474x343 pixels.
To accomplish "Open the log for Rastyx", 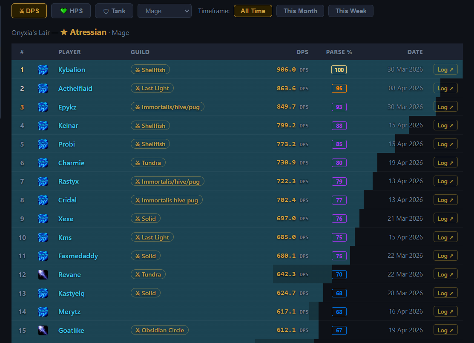I will click(x=445, y=181).
